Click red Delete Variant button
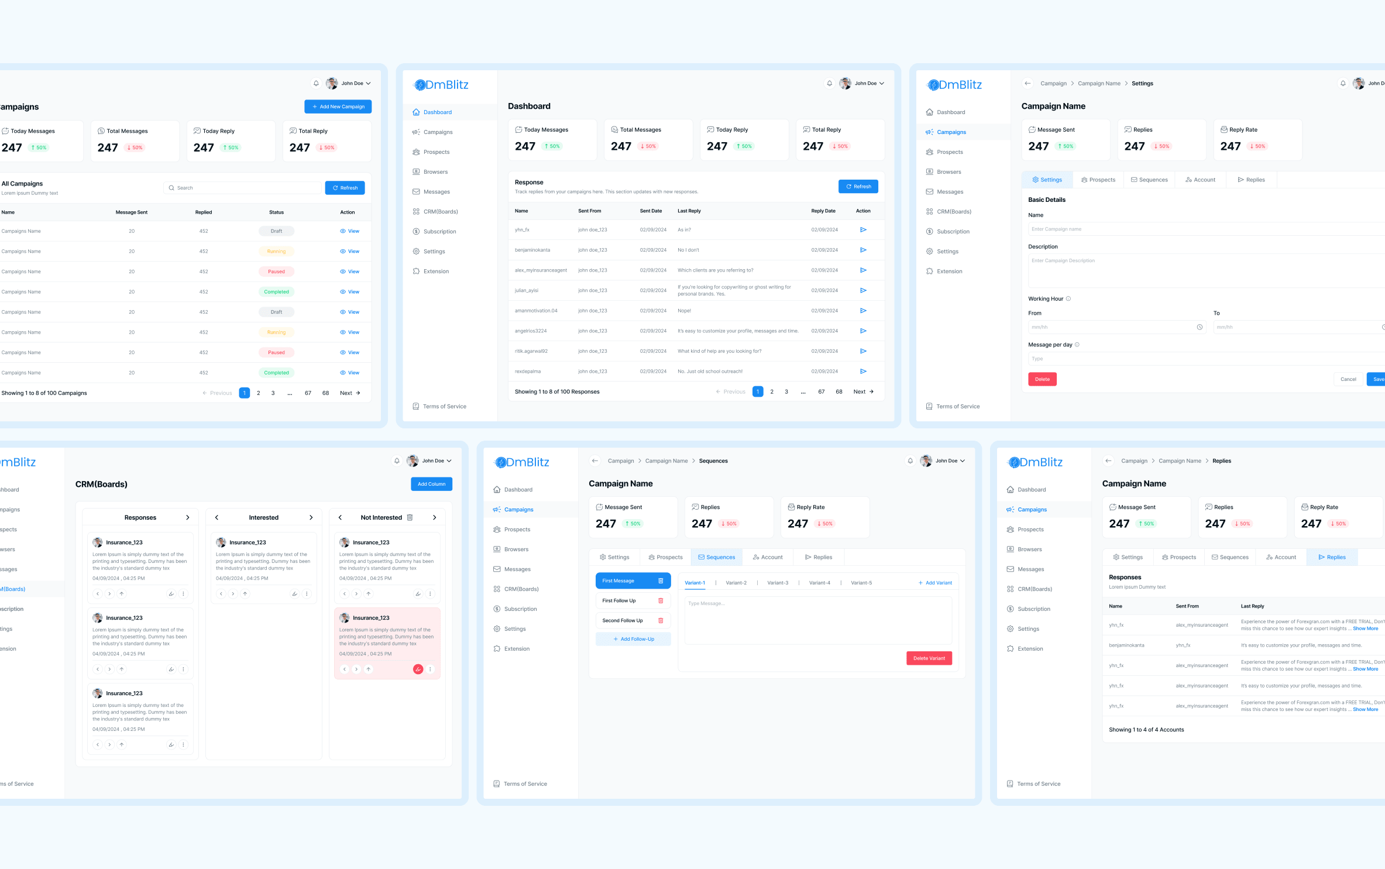The width and height of the screenshot is (1385, 869). [929, 658]
